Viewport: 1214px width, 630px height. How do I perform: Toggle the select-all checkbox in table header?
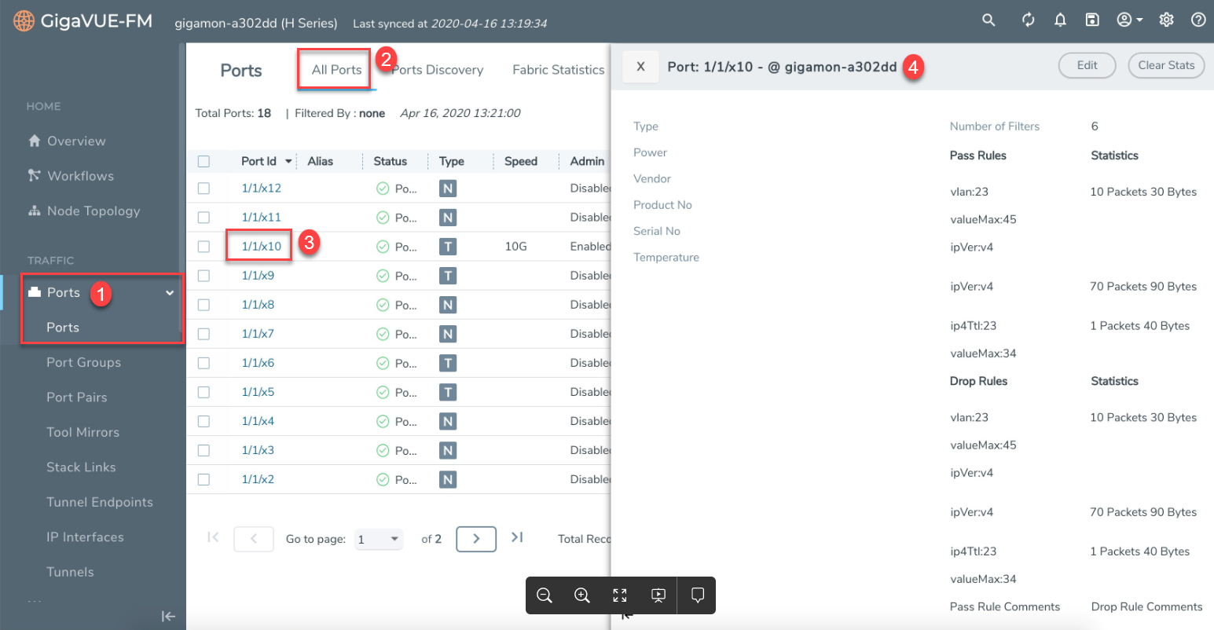click(x=204, y=161)
